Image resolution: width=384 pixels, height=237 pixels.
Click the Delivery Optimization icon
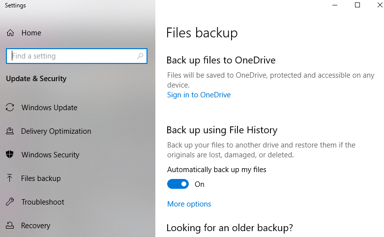tap(10, 131)
